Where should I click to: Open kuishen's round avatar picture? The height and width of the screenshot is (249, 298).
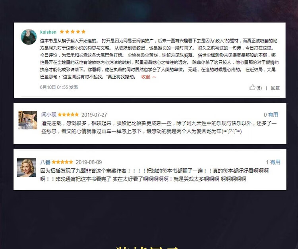click(29, 37)
